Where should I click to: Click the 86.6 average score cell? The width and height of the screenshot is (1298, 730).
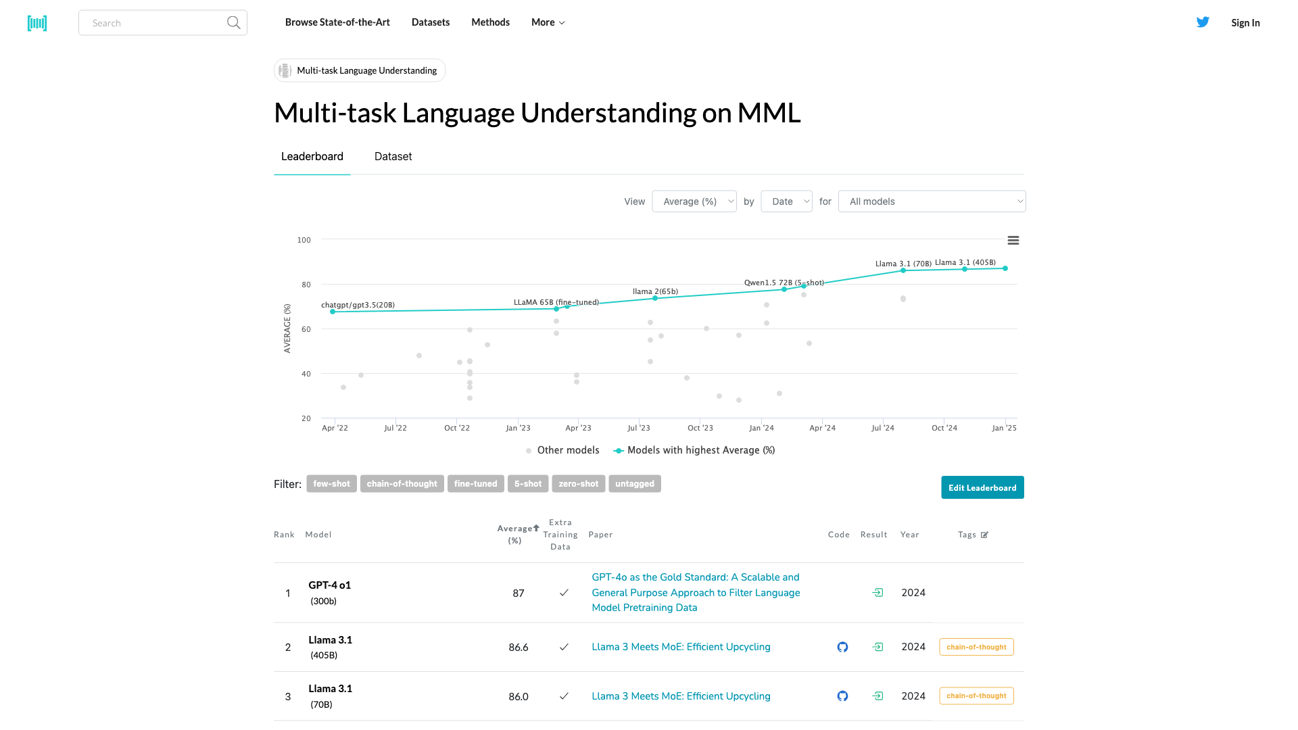[519, 648]
